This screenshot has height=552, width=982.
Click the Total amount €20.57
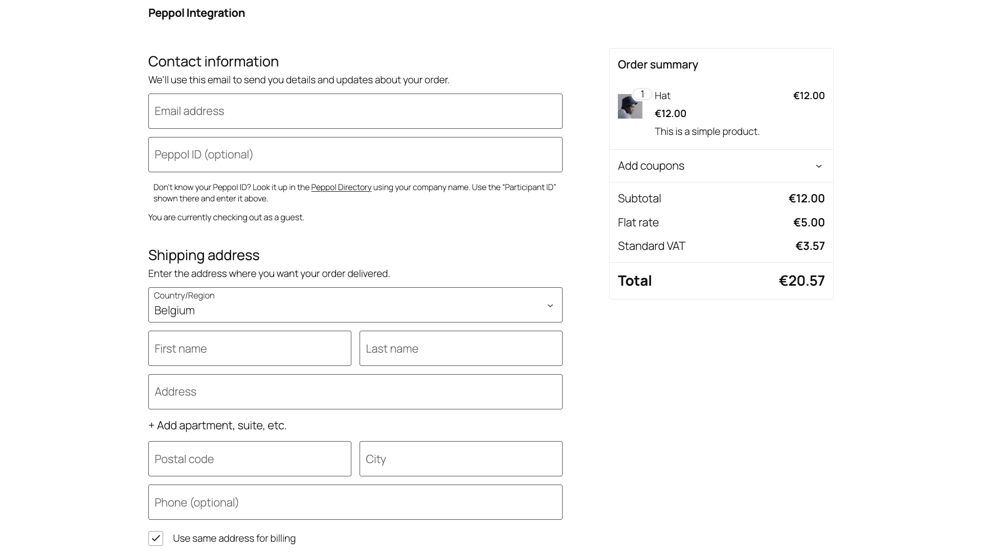click(801, 280)
